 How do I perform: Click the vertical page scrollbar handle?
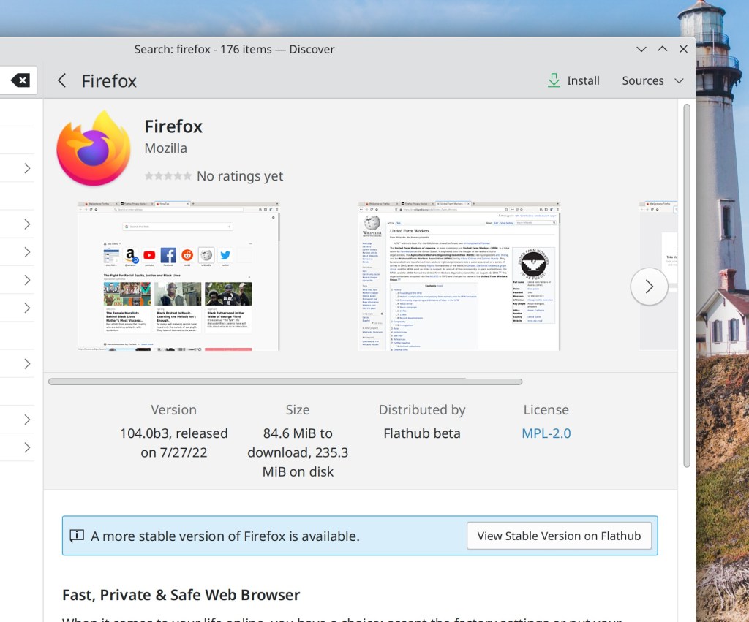point(686,285)
